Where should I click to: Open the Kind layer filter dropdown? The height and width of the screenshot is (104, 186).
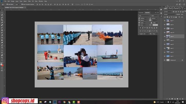point(168,12)
